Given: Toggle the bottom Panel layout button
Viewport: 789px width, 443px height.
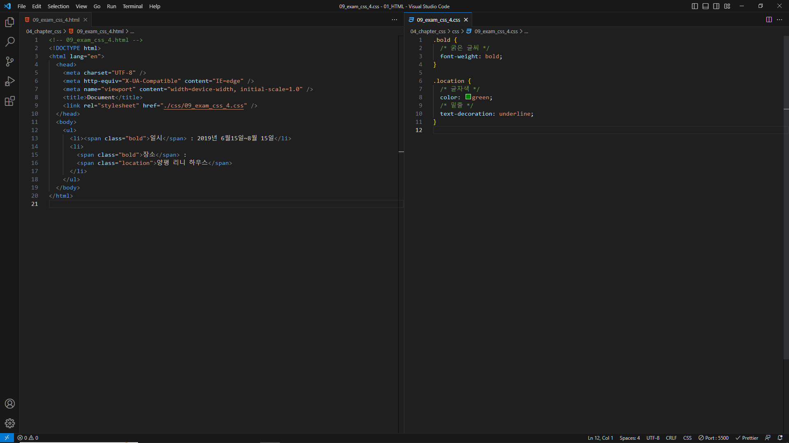Looking at the screenshot, I should pos(706,6).
